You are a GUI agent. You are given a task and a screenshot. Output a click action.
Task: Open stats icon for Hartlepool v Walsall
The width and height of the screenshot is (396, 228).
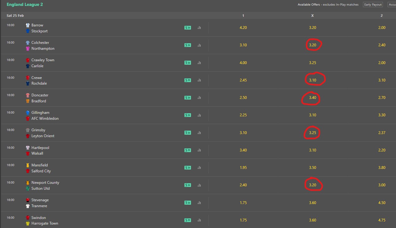pos(199,150)
